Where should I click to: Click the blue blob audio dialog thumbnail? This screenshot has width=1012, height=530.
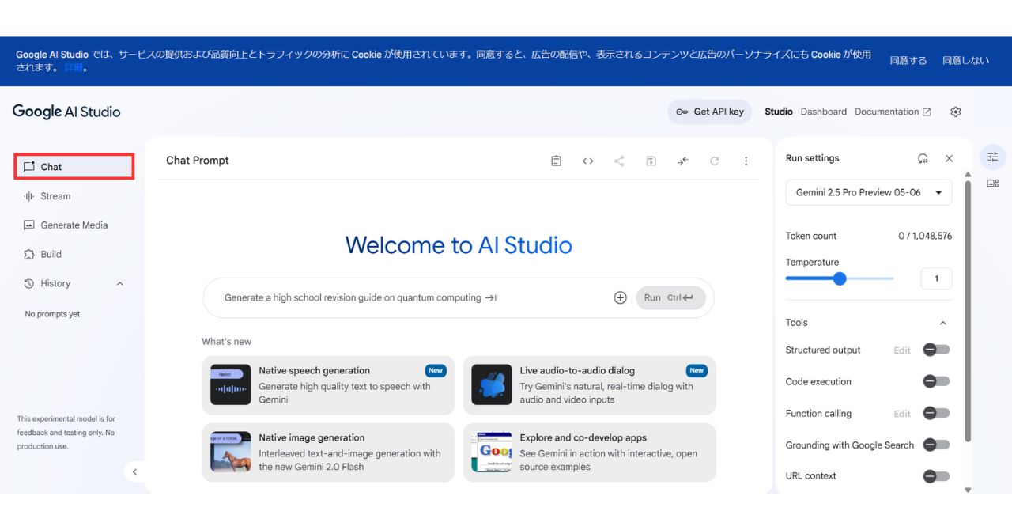[492, 385]
